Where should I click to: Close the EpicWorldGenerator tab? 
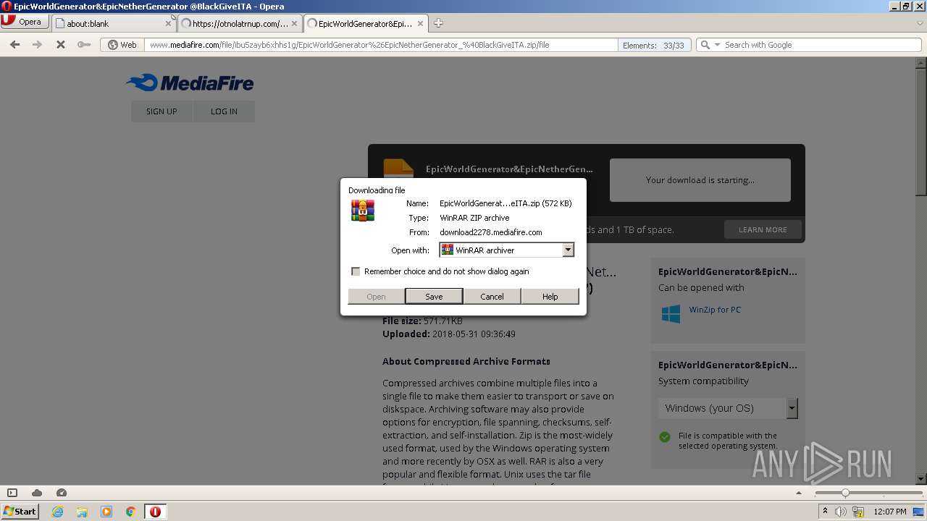pos(420,23)
